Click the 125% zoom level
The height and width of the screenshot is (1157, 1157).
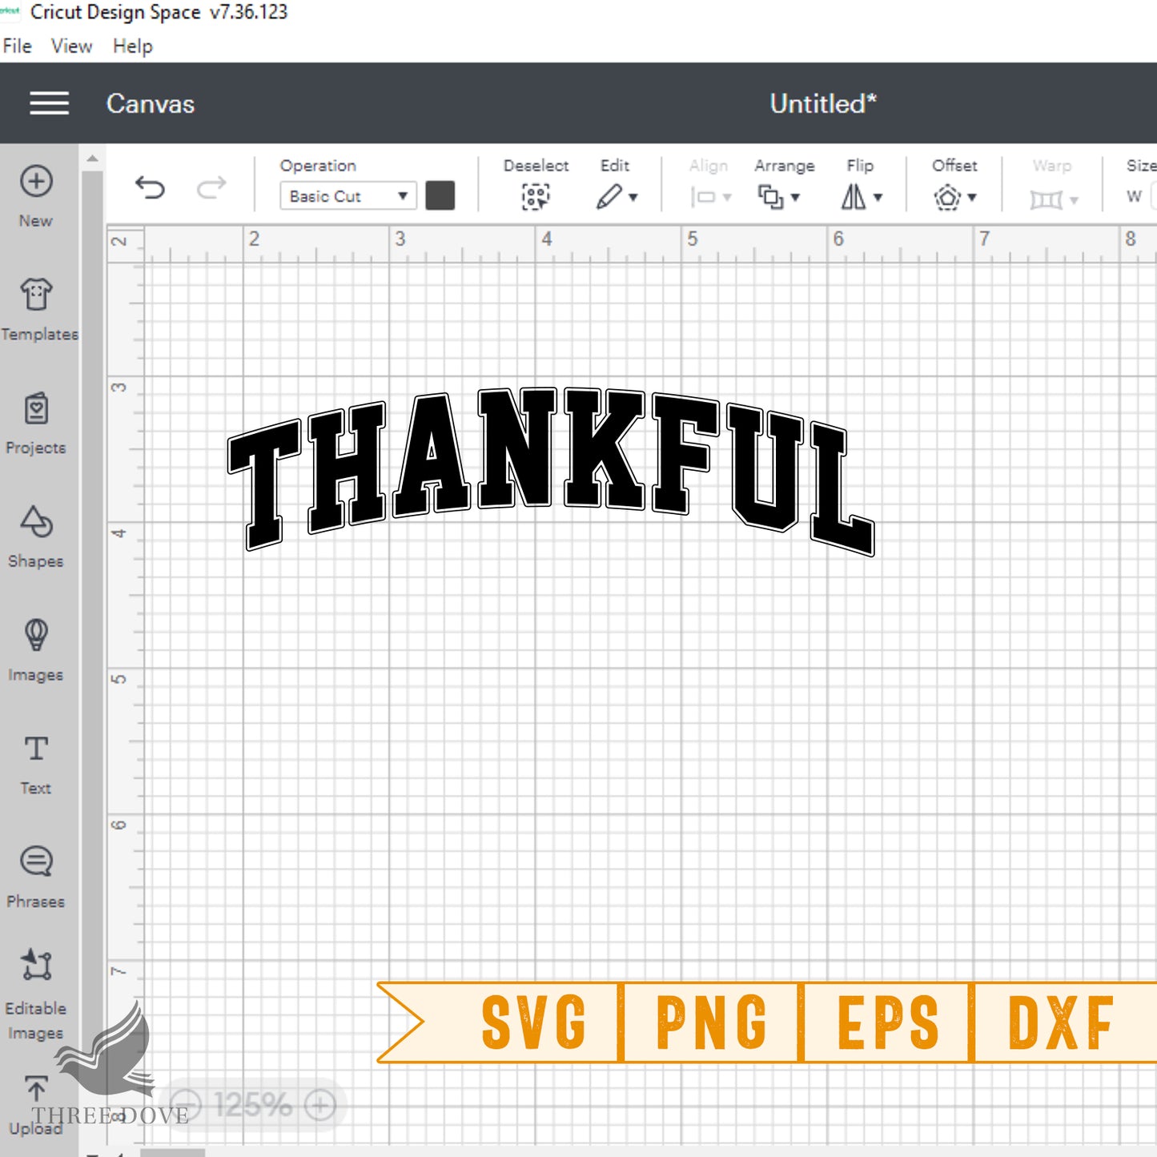point(252,1105)
